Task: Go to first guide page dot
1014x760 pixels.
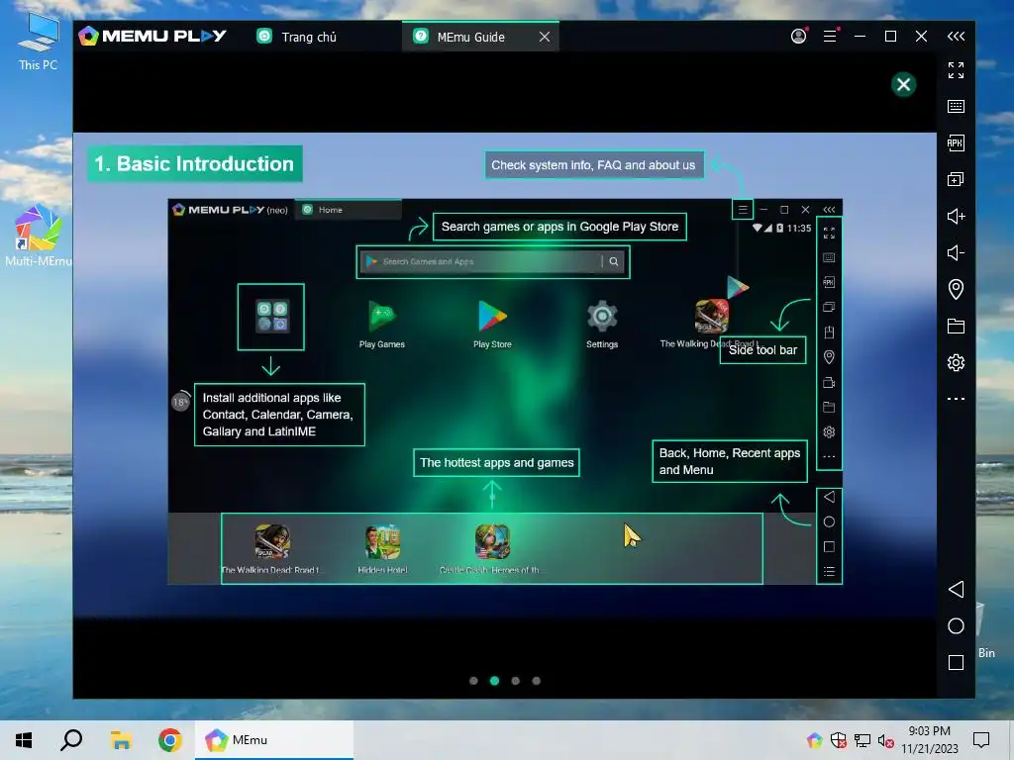Action: [x=473, y=681]
